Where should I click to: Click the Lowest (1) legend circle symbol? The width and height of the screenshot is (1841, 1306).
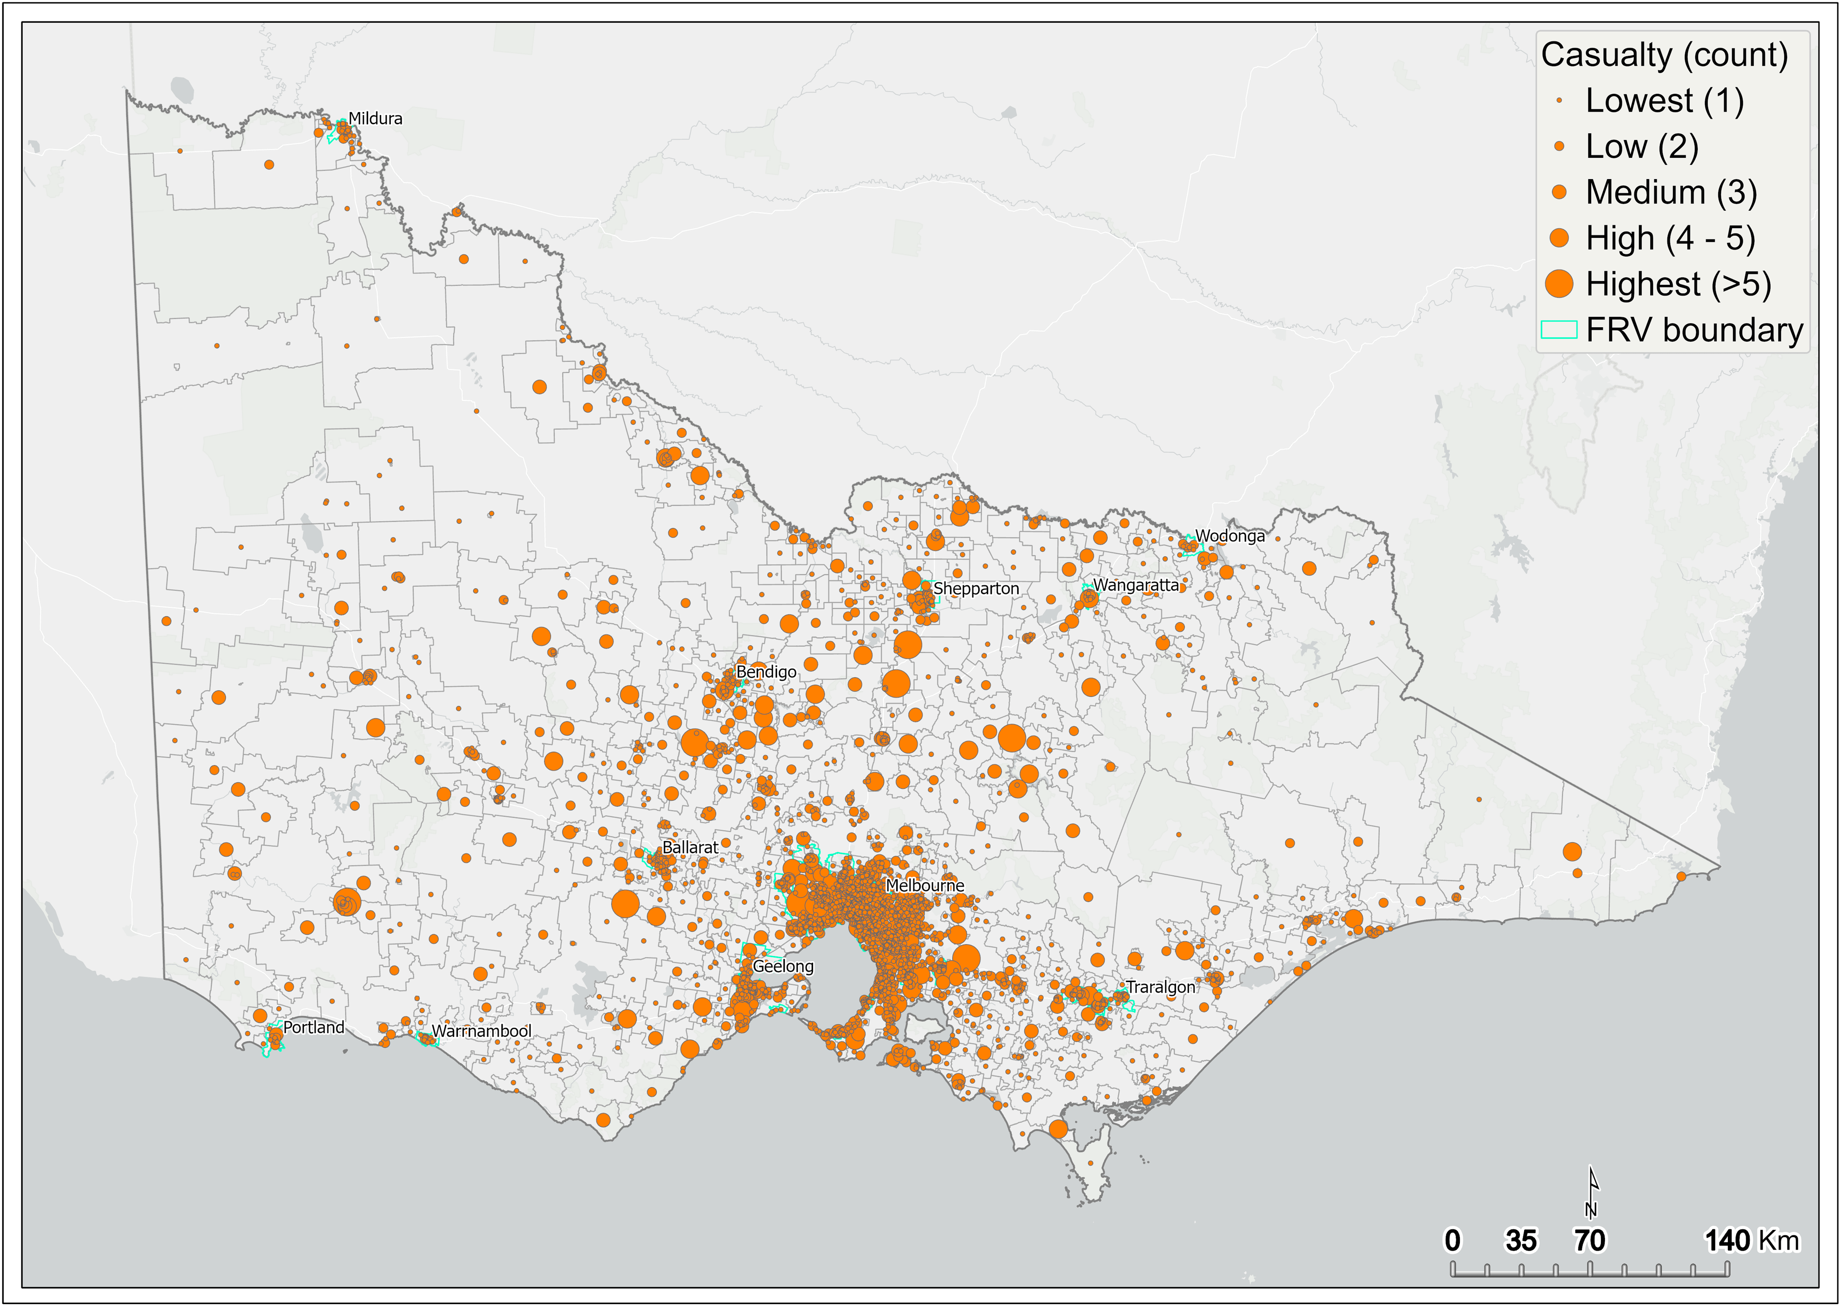tap(1559, 101)
